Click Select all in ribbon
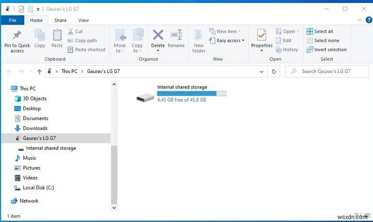This screenshot has height=222, width=373. [320, 31]
